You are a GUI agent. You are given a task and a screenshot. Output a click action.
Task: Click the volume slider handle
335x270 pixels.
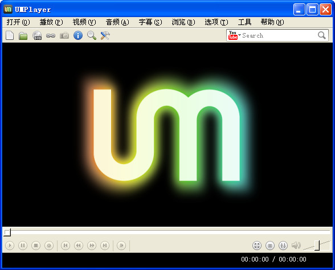click(x=317, y=245)
